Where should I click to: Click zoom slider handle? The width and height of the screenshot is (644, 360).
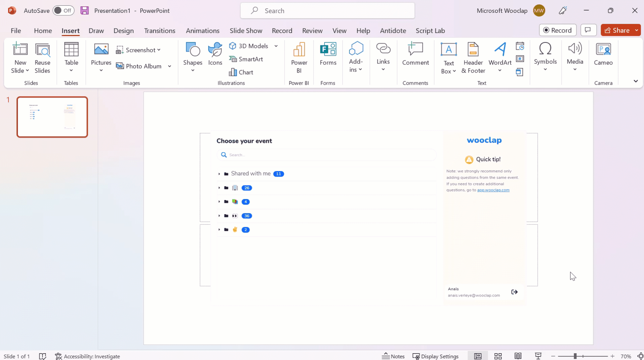(x=575, y=356)
